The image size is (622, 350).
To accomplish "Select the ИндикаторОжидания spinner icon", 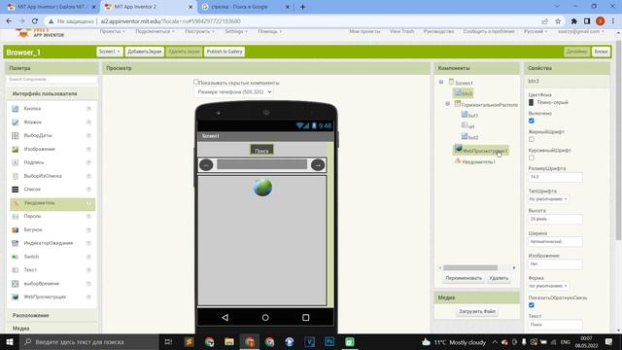I will pyautogui.click(x=16, y=243).
